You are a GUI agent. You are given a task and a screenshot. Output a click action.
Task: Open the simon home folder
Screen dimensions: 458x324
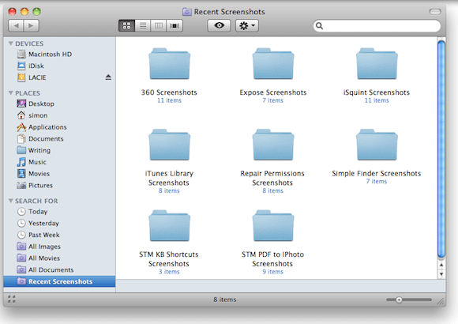point(59,115)
